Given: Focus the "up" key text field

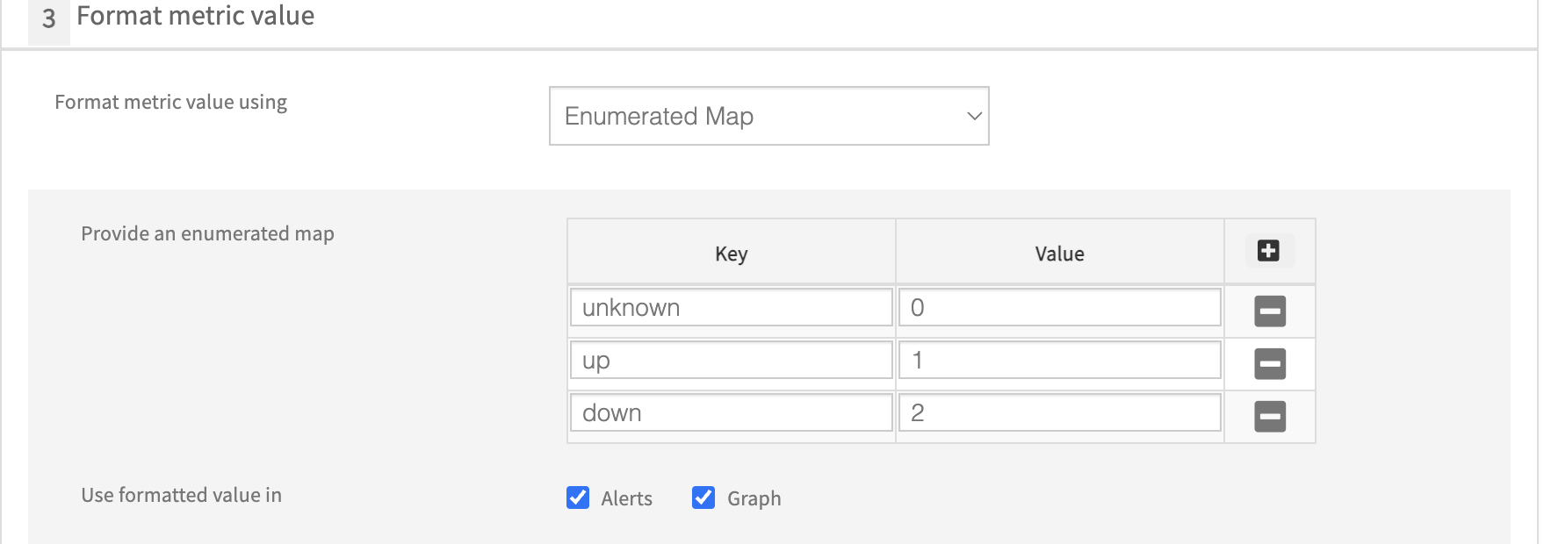Looking at the screenshot, I should (731, 361).
